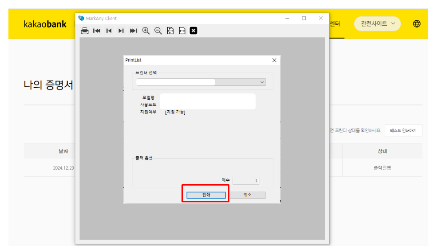Close the PrintList dialog

click(x=274, y=60)
